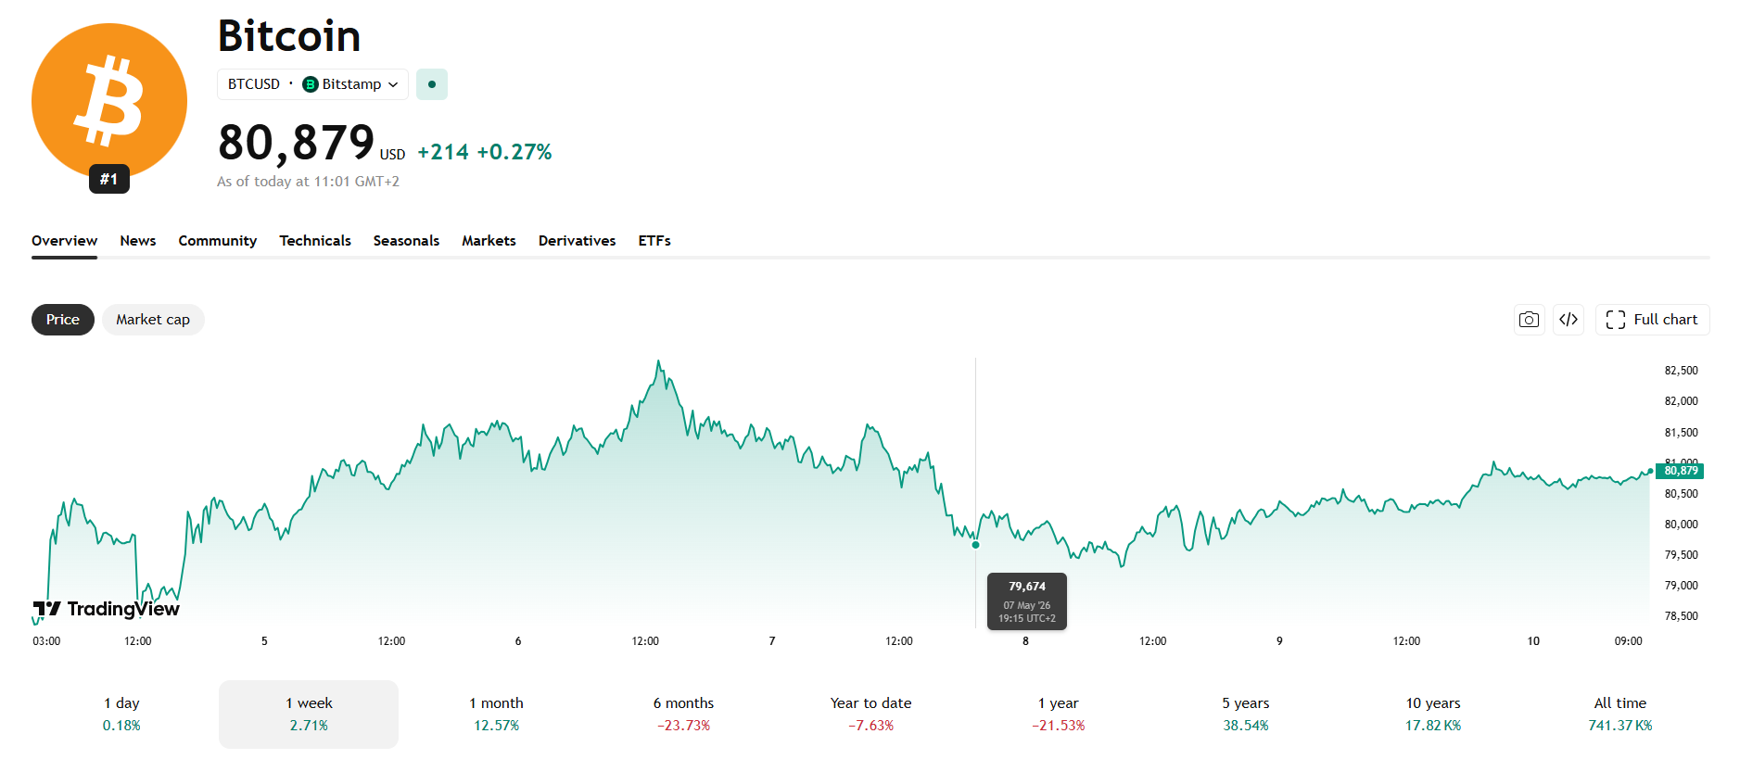Click the TradingView logo on chart
The width and height of the screenshot is (1740, 759).
(x=106, y=609)
